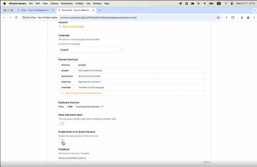Image resolution: width=257 pixels, height=167 pixels.
Task: Click the browser back arrow
Action: 4,18
